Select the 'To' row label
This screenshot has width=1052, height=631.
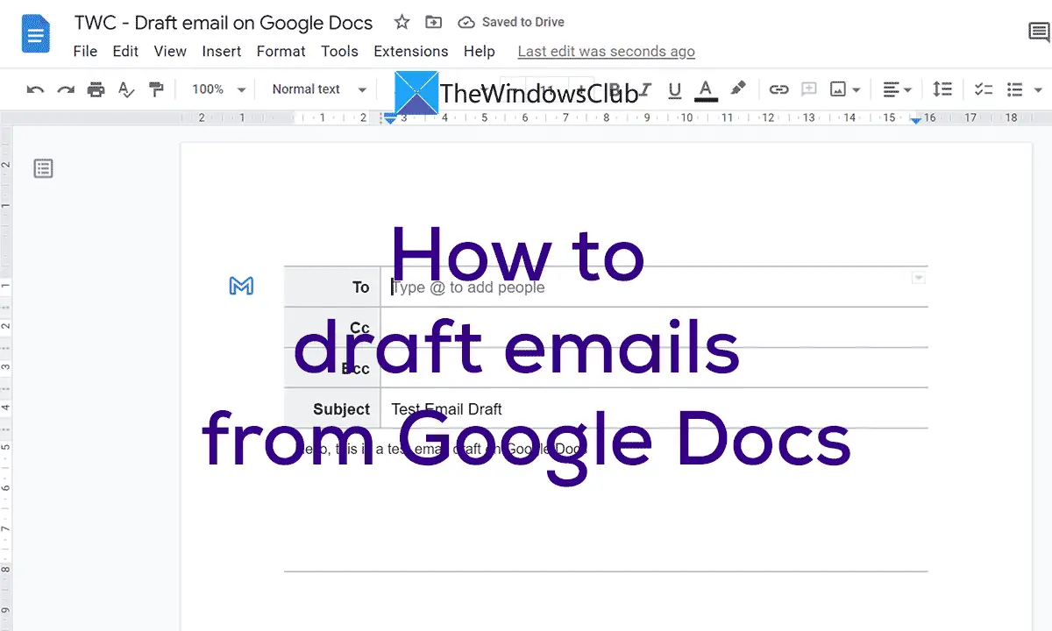361,287
